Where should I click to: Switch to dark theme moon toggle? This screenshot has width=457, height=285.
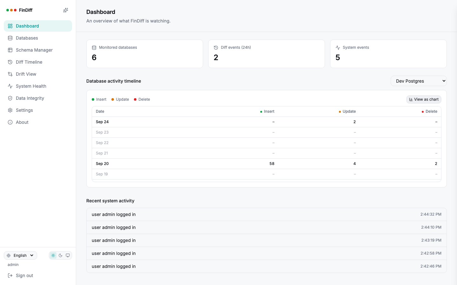(61, 256)
